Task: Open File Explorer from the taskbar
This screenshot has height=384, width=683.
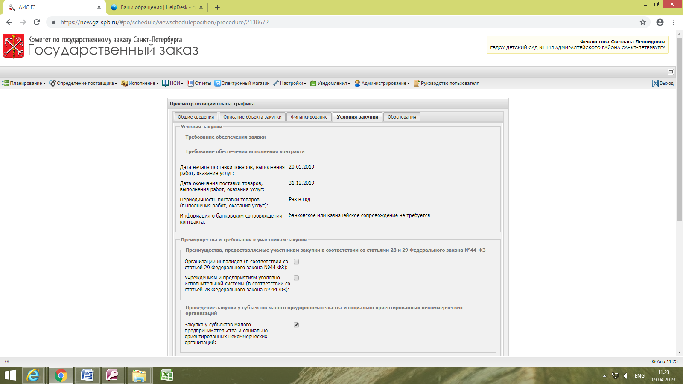Action: point(139,375)
